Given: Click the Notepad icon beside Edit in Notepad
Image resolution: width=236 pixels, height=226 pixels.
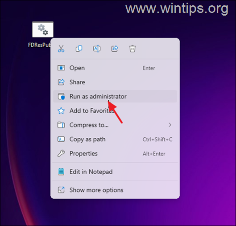Looking at the screenshot, I should [61, 172].
